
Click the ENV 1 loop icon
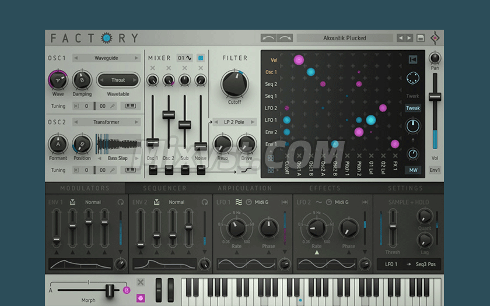pos(121,202)
